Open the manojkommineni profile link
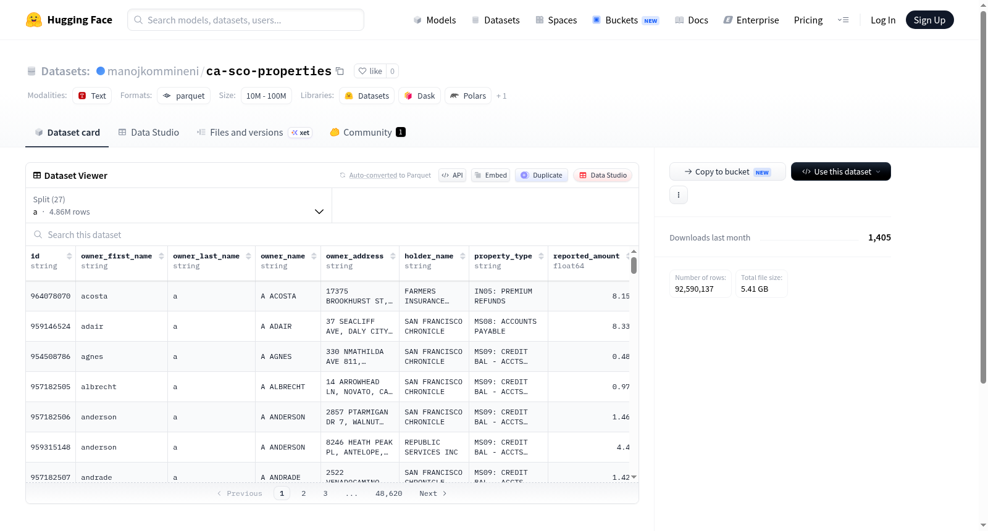988x531 pixels. [153, 71]
